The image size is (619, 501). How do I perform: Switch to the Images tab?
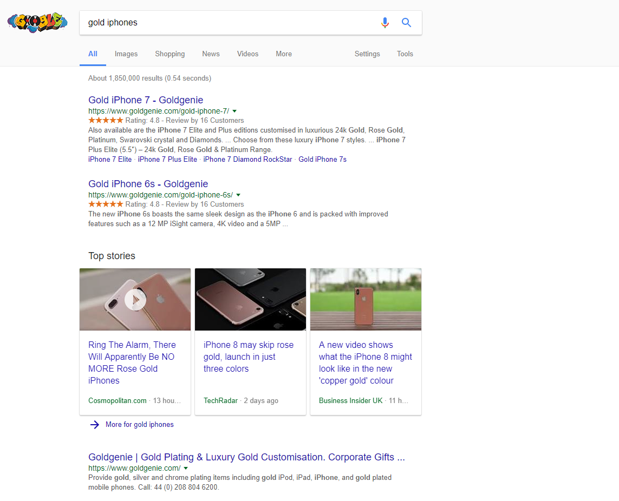click(126, 54)
